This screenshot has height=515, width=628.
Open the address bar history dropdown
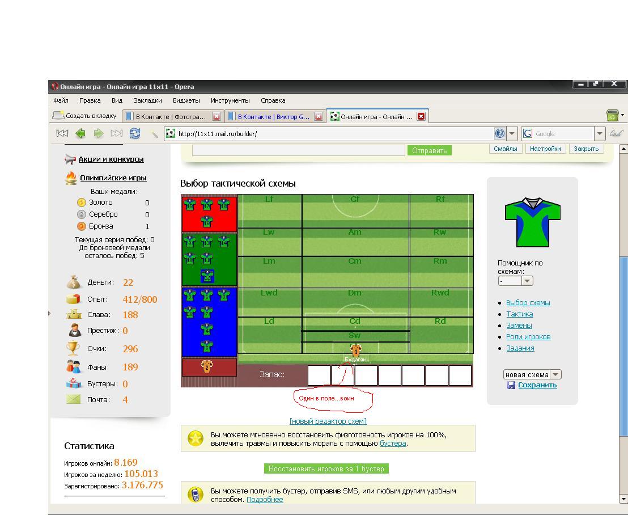(512, 134)
